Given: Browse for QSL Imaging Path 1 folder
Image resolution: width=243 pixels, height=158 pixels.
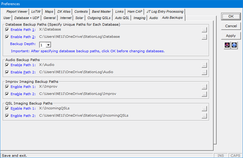Looking at the screenshot, I should click(204, 109).
